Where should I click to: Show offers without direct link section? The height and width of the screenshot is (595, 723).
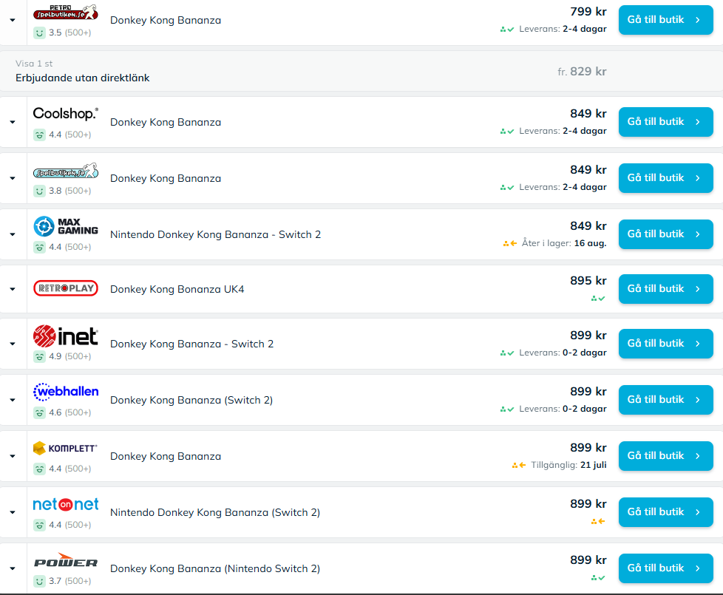[361, 71]
